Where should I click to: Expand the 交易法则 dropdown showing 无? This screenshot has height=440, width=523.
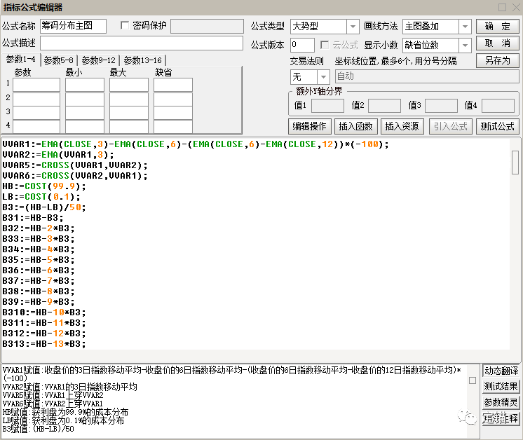pos(323,77)
